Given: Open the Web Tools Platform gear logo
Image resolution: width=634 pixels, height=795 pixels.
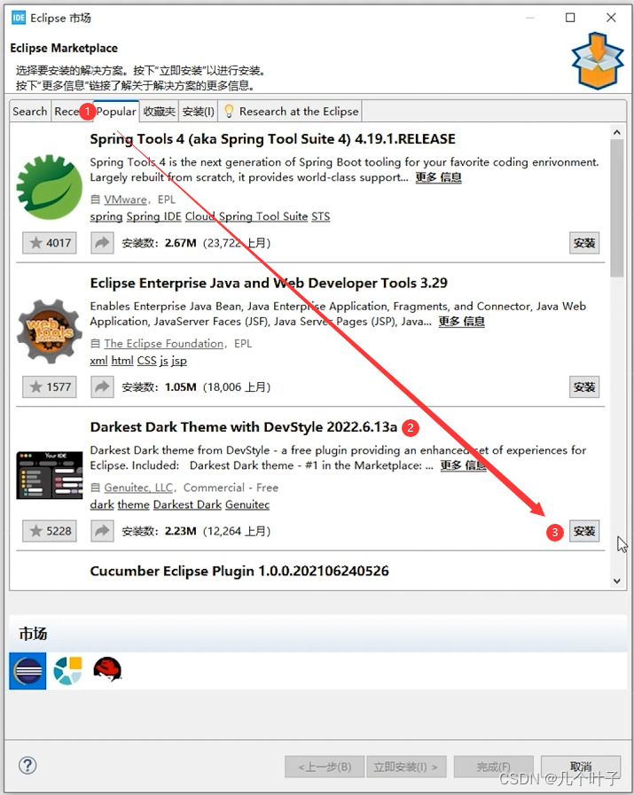Looking at the screenshot, I should (x=49, y=331).
